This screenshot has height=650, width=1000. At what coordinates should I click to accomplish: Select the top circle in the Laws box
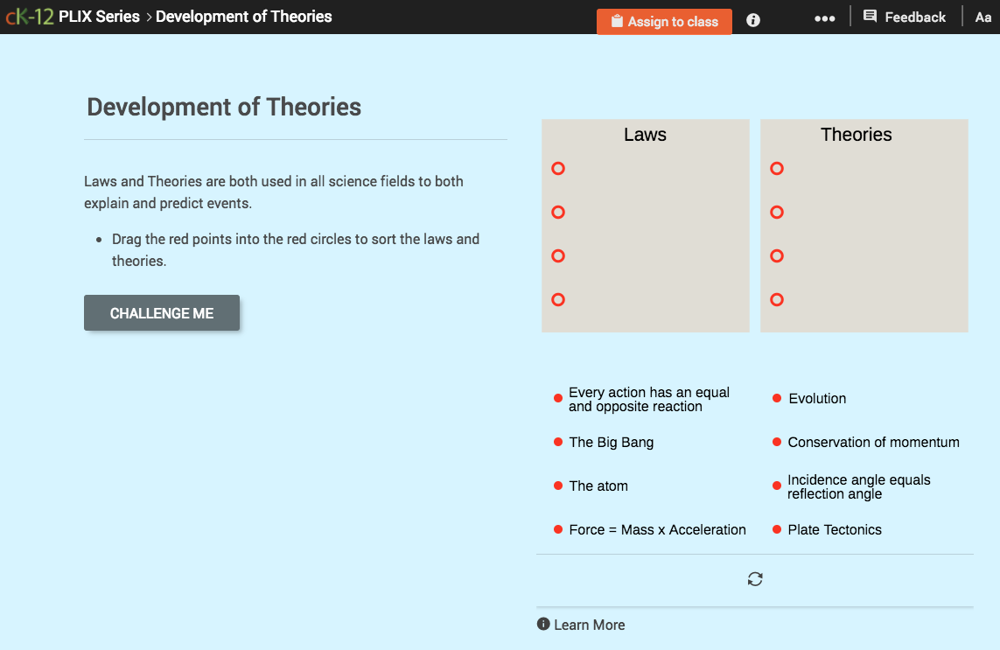point(557,168)
